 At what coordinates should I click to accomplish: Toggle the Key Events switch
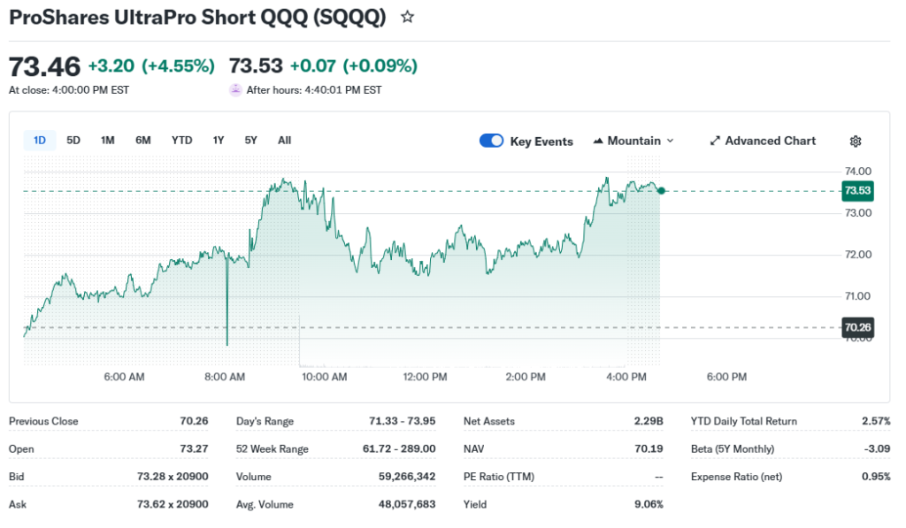(x=492, y=142)
